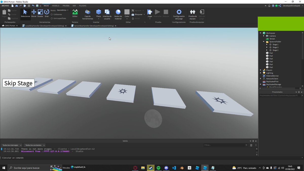Open the Color dropdown arrow
The width and height of the screenshot is (304, 171).
[127, 18]
